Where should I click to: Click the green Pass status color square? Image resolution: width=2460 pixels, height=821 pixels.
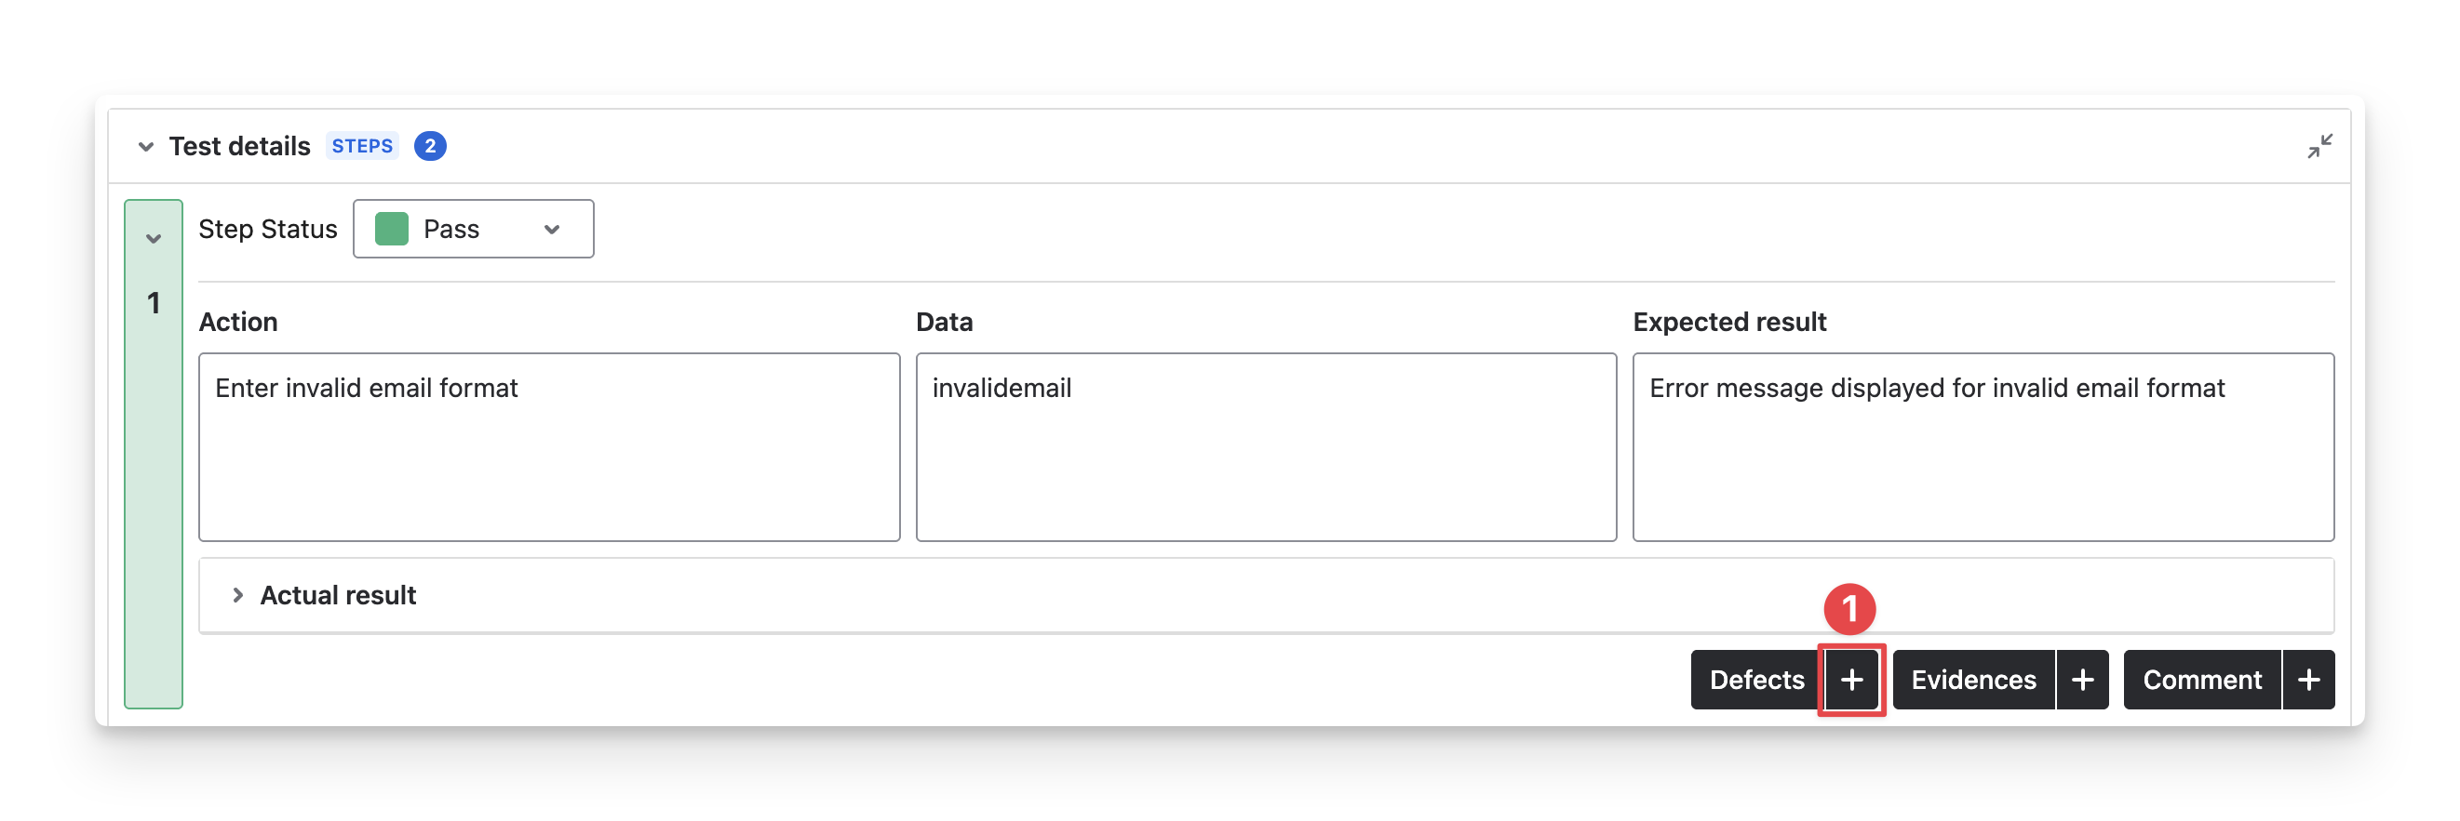[x=392, y=229]
